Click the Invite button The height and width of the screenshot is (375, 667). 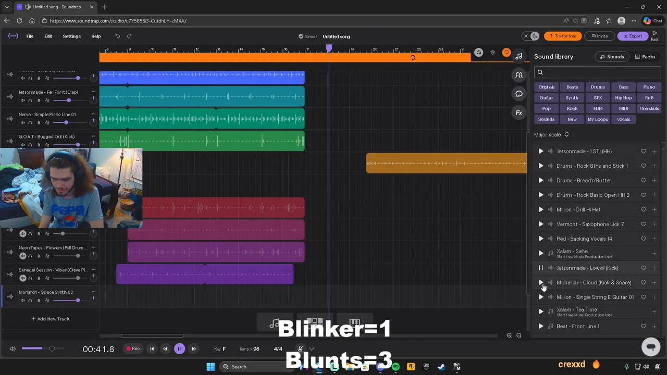(x=599, y=36)
